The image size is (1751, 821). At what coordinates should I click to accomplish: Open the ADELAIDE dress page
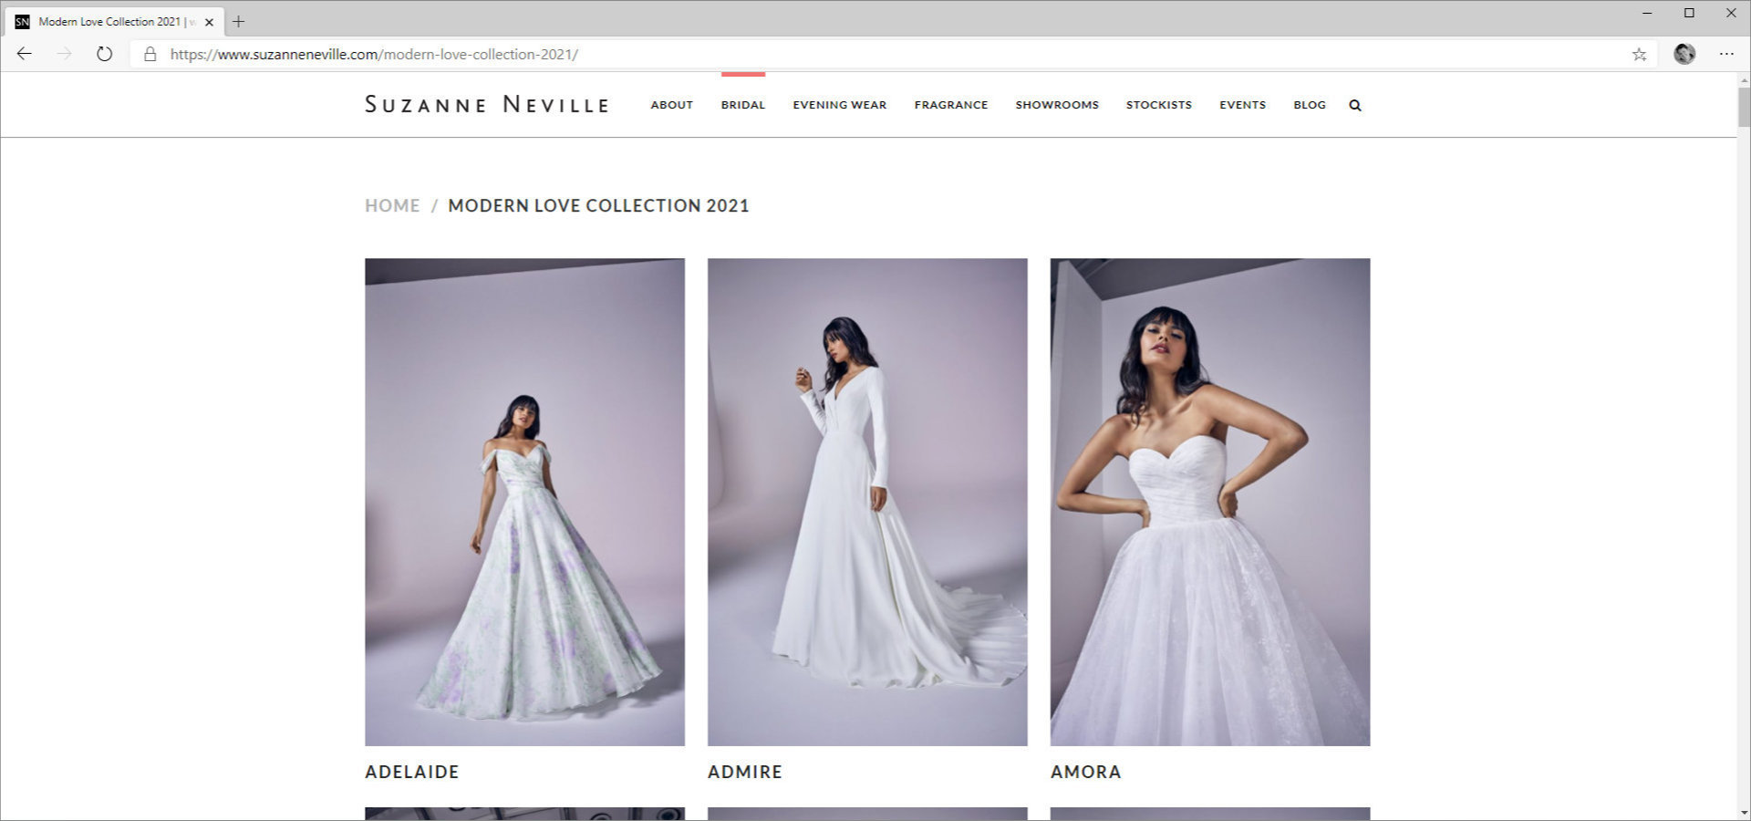pyautogui.click(x=524, y=502)
